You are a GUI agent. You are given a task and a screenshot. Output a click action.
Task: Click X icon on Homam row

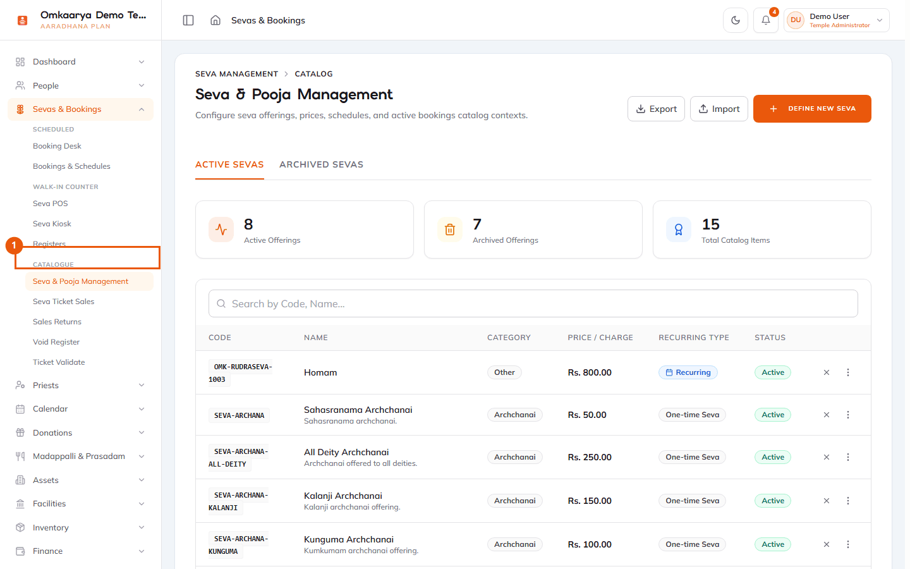pos(827,372)
